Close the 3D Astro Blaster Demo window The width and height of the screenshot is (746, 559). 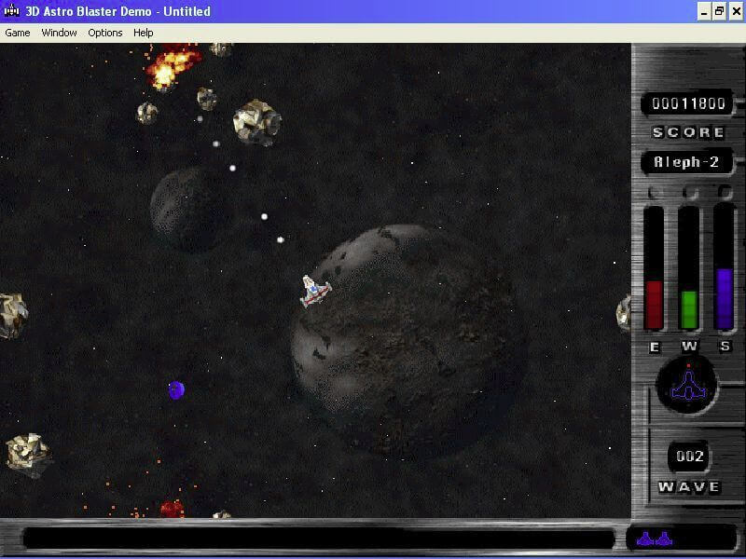point(736,11)
